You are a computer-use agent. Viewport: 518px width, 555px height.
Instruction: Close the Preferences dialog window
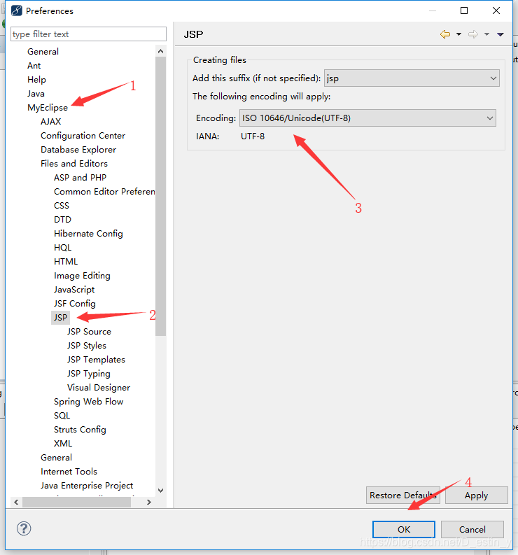coord(496,10)
